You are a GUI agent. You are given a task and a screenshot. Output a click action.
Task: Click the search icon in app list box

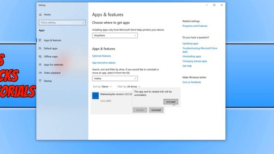click(x=135, y=78)
